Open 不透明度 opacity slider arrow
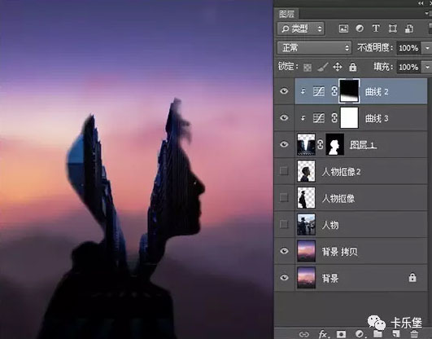Screen dimensions: 432x339 pyautogui.click(x=427, y=48)
